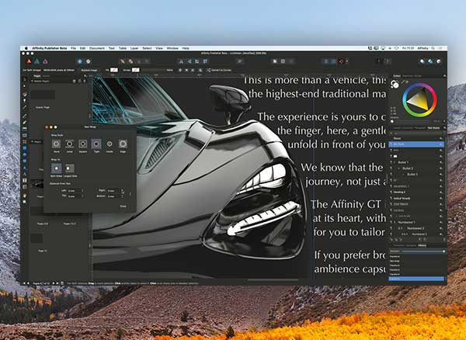Step the Left distance value
466x340 pixels.
click(x=83, y=191)
